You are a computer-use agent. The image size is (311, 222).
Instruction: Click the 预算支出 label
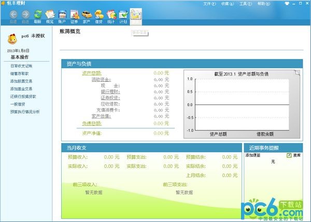(136, 157)
